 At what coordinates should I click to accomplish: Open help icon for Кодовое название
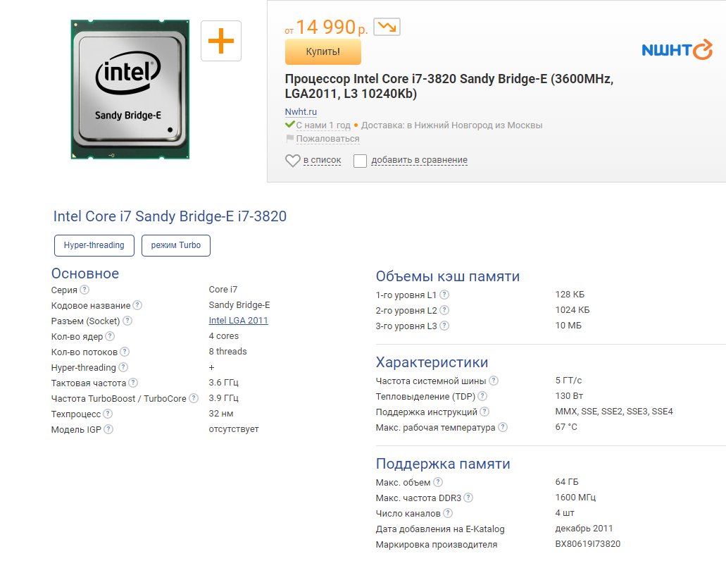(137, 305)
